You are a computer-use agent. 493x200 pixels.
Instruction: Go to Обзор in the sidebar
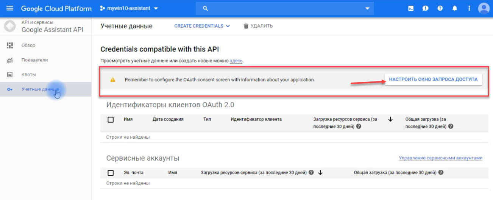click(28, 45)
